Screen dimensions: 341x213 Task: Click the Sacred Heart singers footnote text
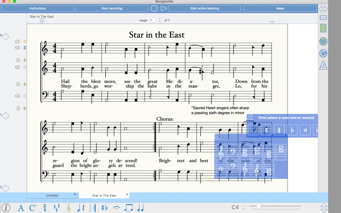(220, 110)
